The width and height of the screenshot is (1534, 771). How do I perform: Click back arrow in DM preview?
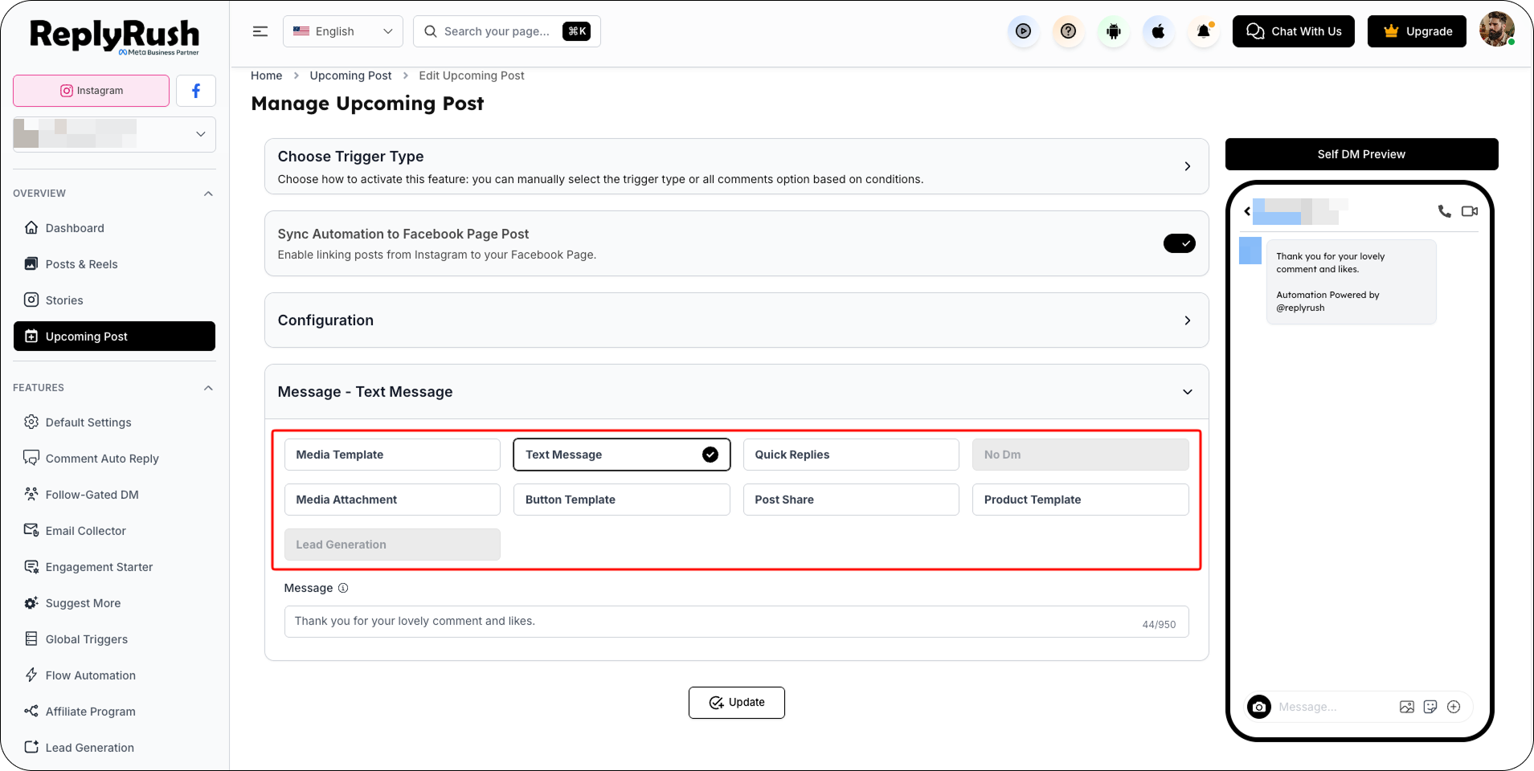[1247, 211]
